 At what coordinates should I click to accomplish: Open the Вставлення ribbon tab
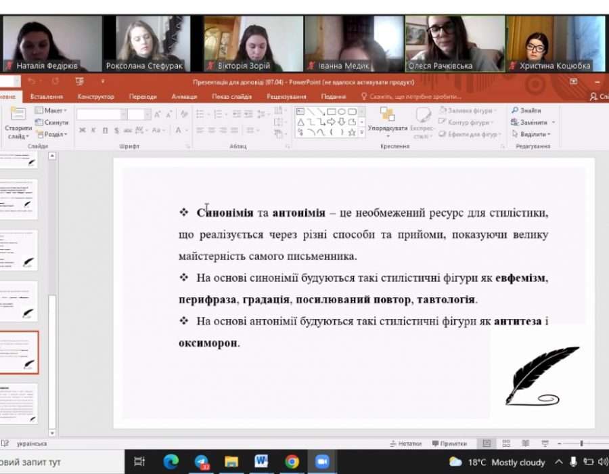coord(47,97)
